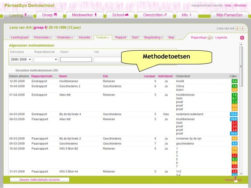
Task: Open the School main tab
Action: click(120, 15)
